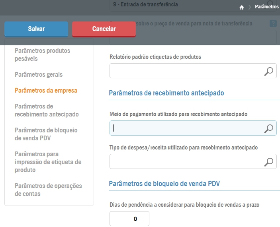The height and width of the screenshot is (227, 280).
Task: Open the lookup icon for Tipo de despesa/receita
Action: click(x=269, y=161)
